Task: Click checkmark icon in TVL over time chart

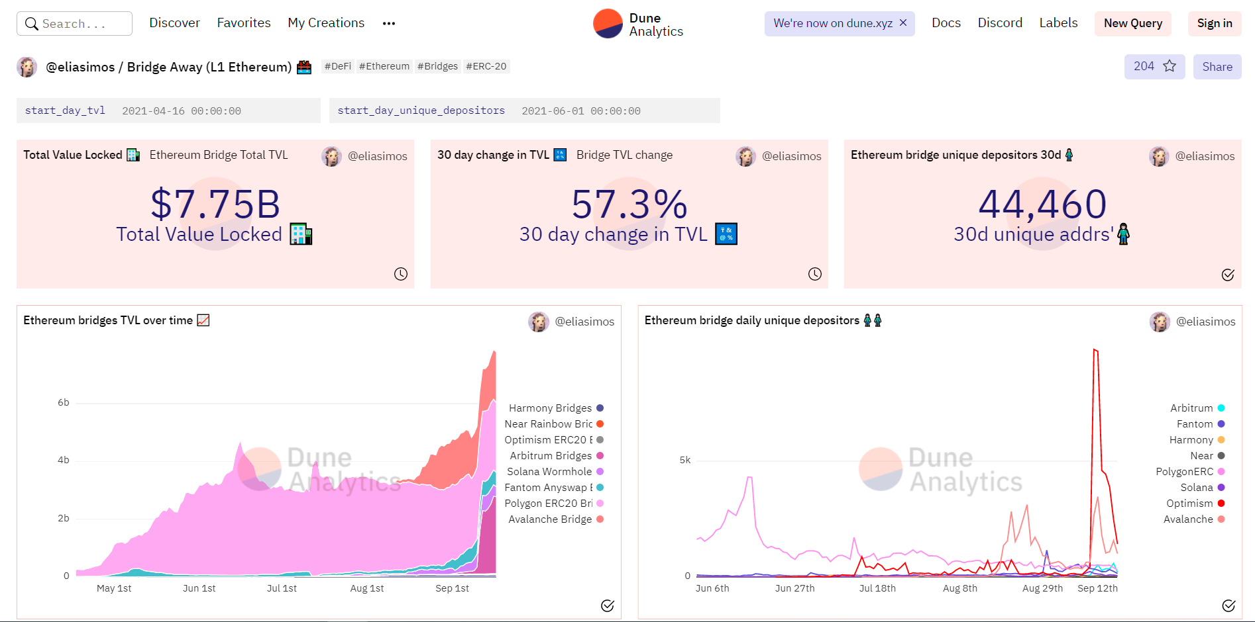Action: (608, 605)
